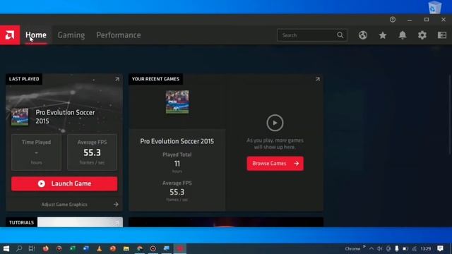This screenshot has width=452, height=254.
Task: Click the search magnifier icon
Action: click(x=340, y=35)
